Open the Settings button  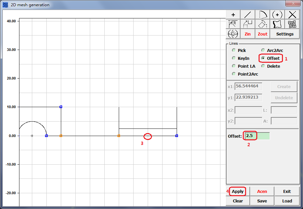click(x=285, y=34)
